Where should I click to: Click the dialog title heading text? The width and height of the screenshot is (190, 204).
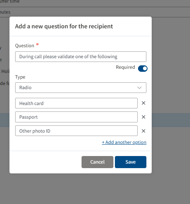64,26
